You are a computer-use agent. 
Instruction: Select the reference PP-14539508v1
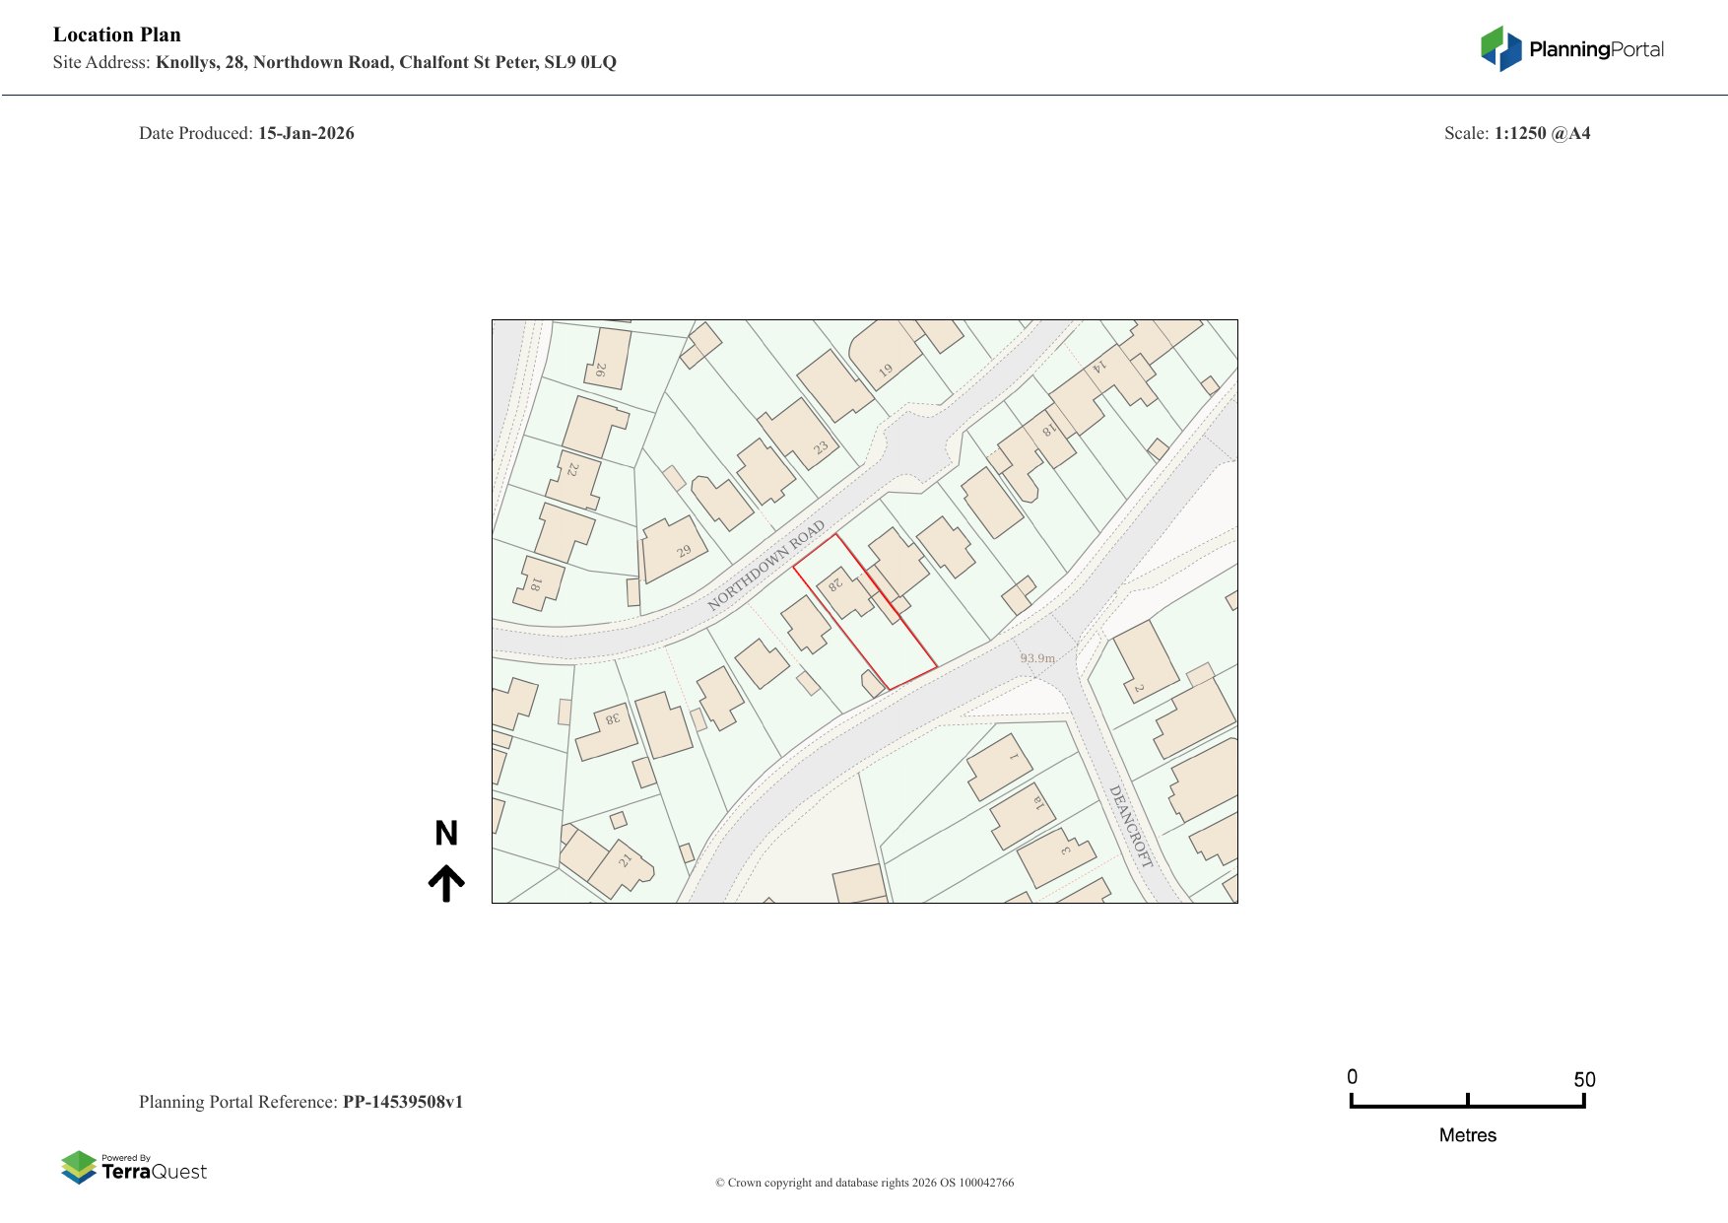402,1102
